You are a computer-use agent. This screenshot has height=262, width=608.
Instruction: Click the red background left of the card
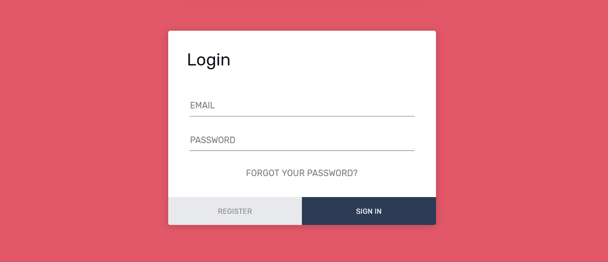point(84,131)
